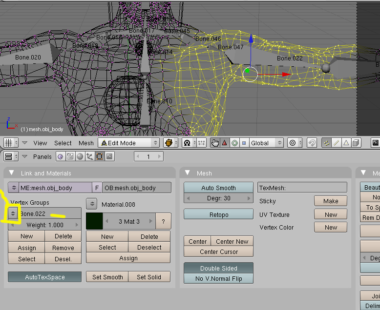The height and width of the screenshot is (310, 380).
Task: Click the Assign button under Vertex Groups
Action: click(x=27, y=248)
